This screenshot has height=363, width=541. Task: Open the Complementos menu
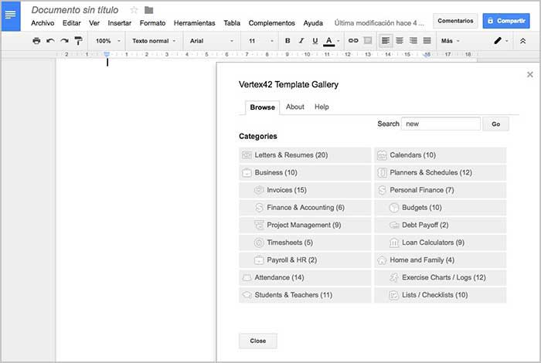click(271, 23)
